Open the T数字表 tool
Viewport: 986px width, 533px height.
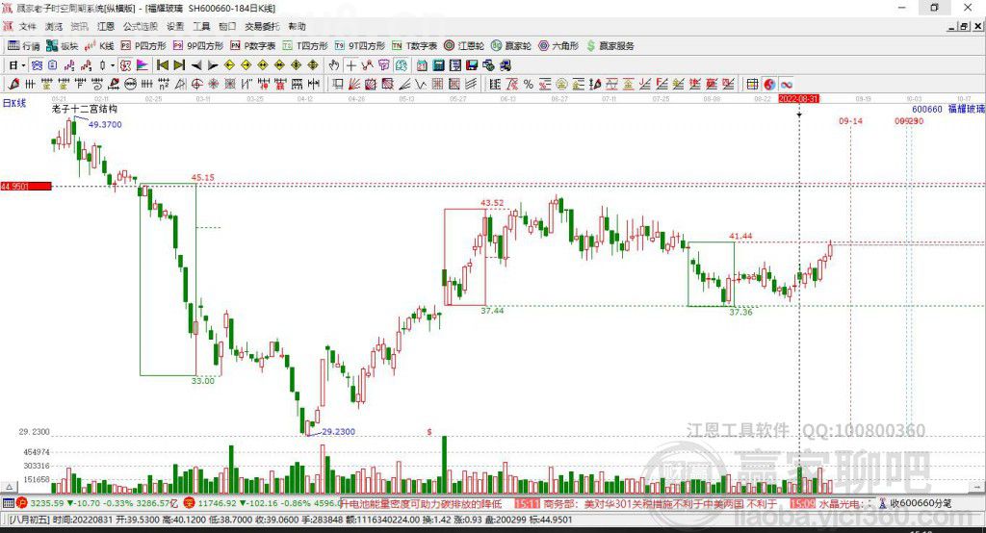(x=414, y=46)
